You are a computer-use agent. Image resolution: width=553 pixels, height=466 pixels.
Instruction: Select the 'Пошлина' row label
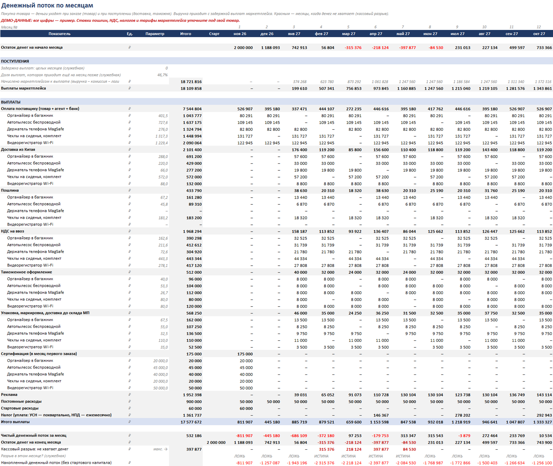tap(10, 190)
